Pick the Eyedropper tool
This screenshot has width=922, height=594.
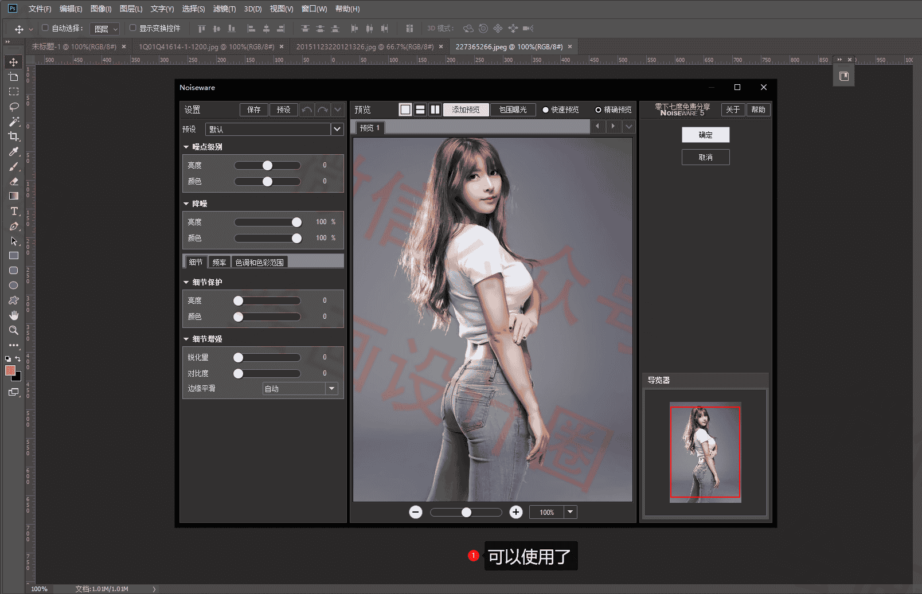coord(14,151)
